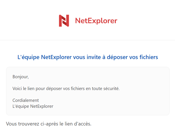The width and height of the screenshot is (175, 128).
Task: Select the blue invitation heading text
Action: click(x=88, y=57)
